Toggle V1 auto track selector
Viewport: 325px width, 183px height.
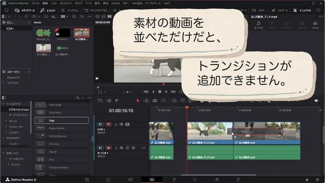pos(122,124)
